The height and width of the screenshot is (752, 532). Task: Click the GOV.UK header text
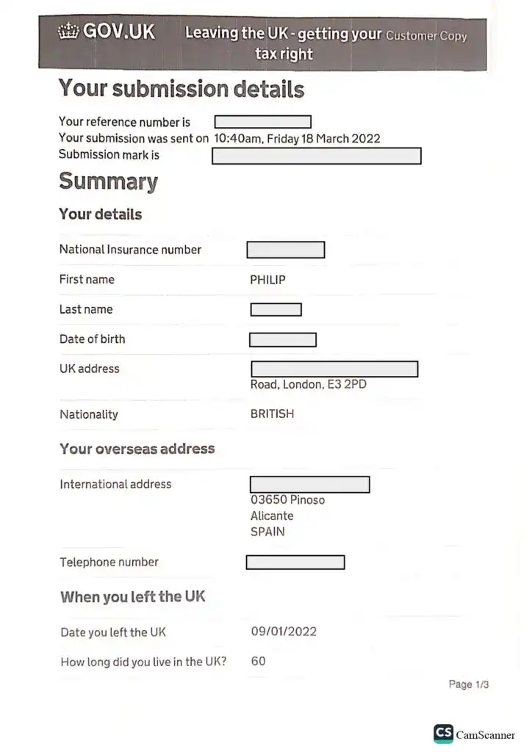pos(118,32)
